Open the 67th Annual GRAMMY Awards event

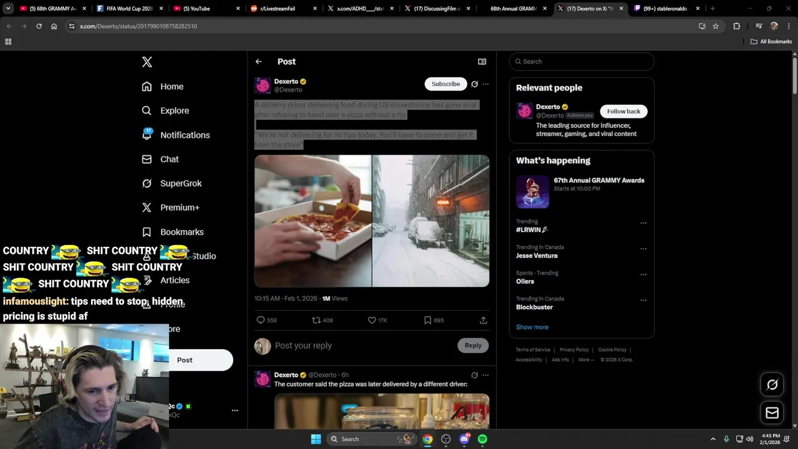click(581, 191)
